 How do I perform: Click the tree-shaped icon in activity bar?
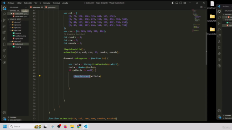[x=4, y=56]
